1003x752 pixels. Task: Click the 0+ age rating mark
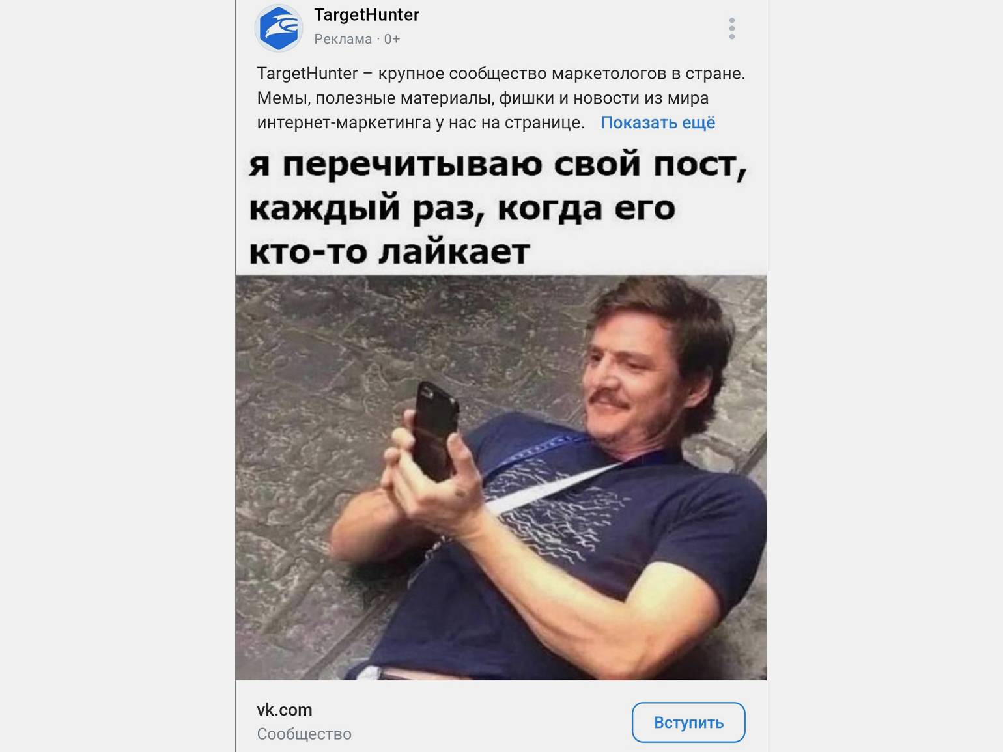(392, 39)
